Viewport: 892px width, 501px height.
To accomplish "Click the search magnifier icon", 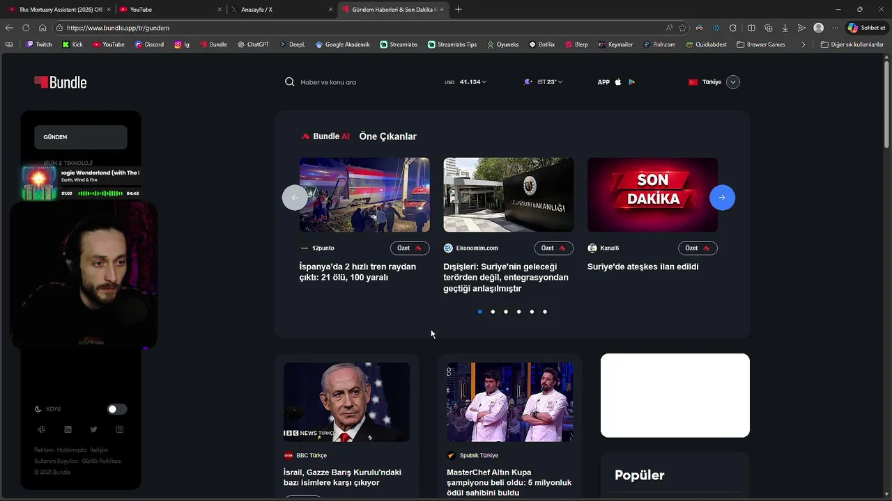I will point(290,82).
